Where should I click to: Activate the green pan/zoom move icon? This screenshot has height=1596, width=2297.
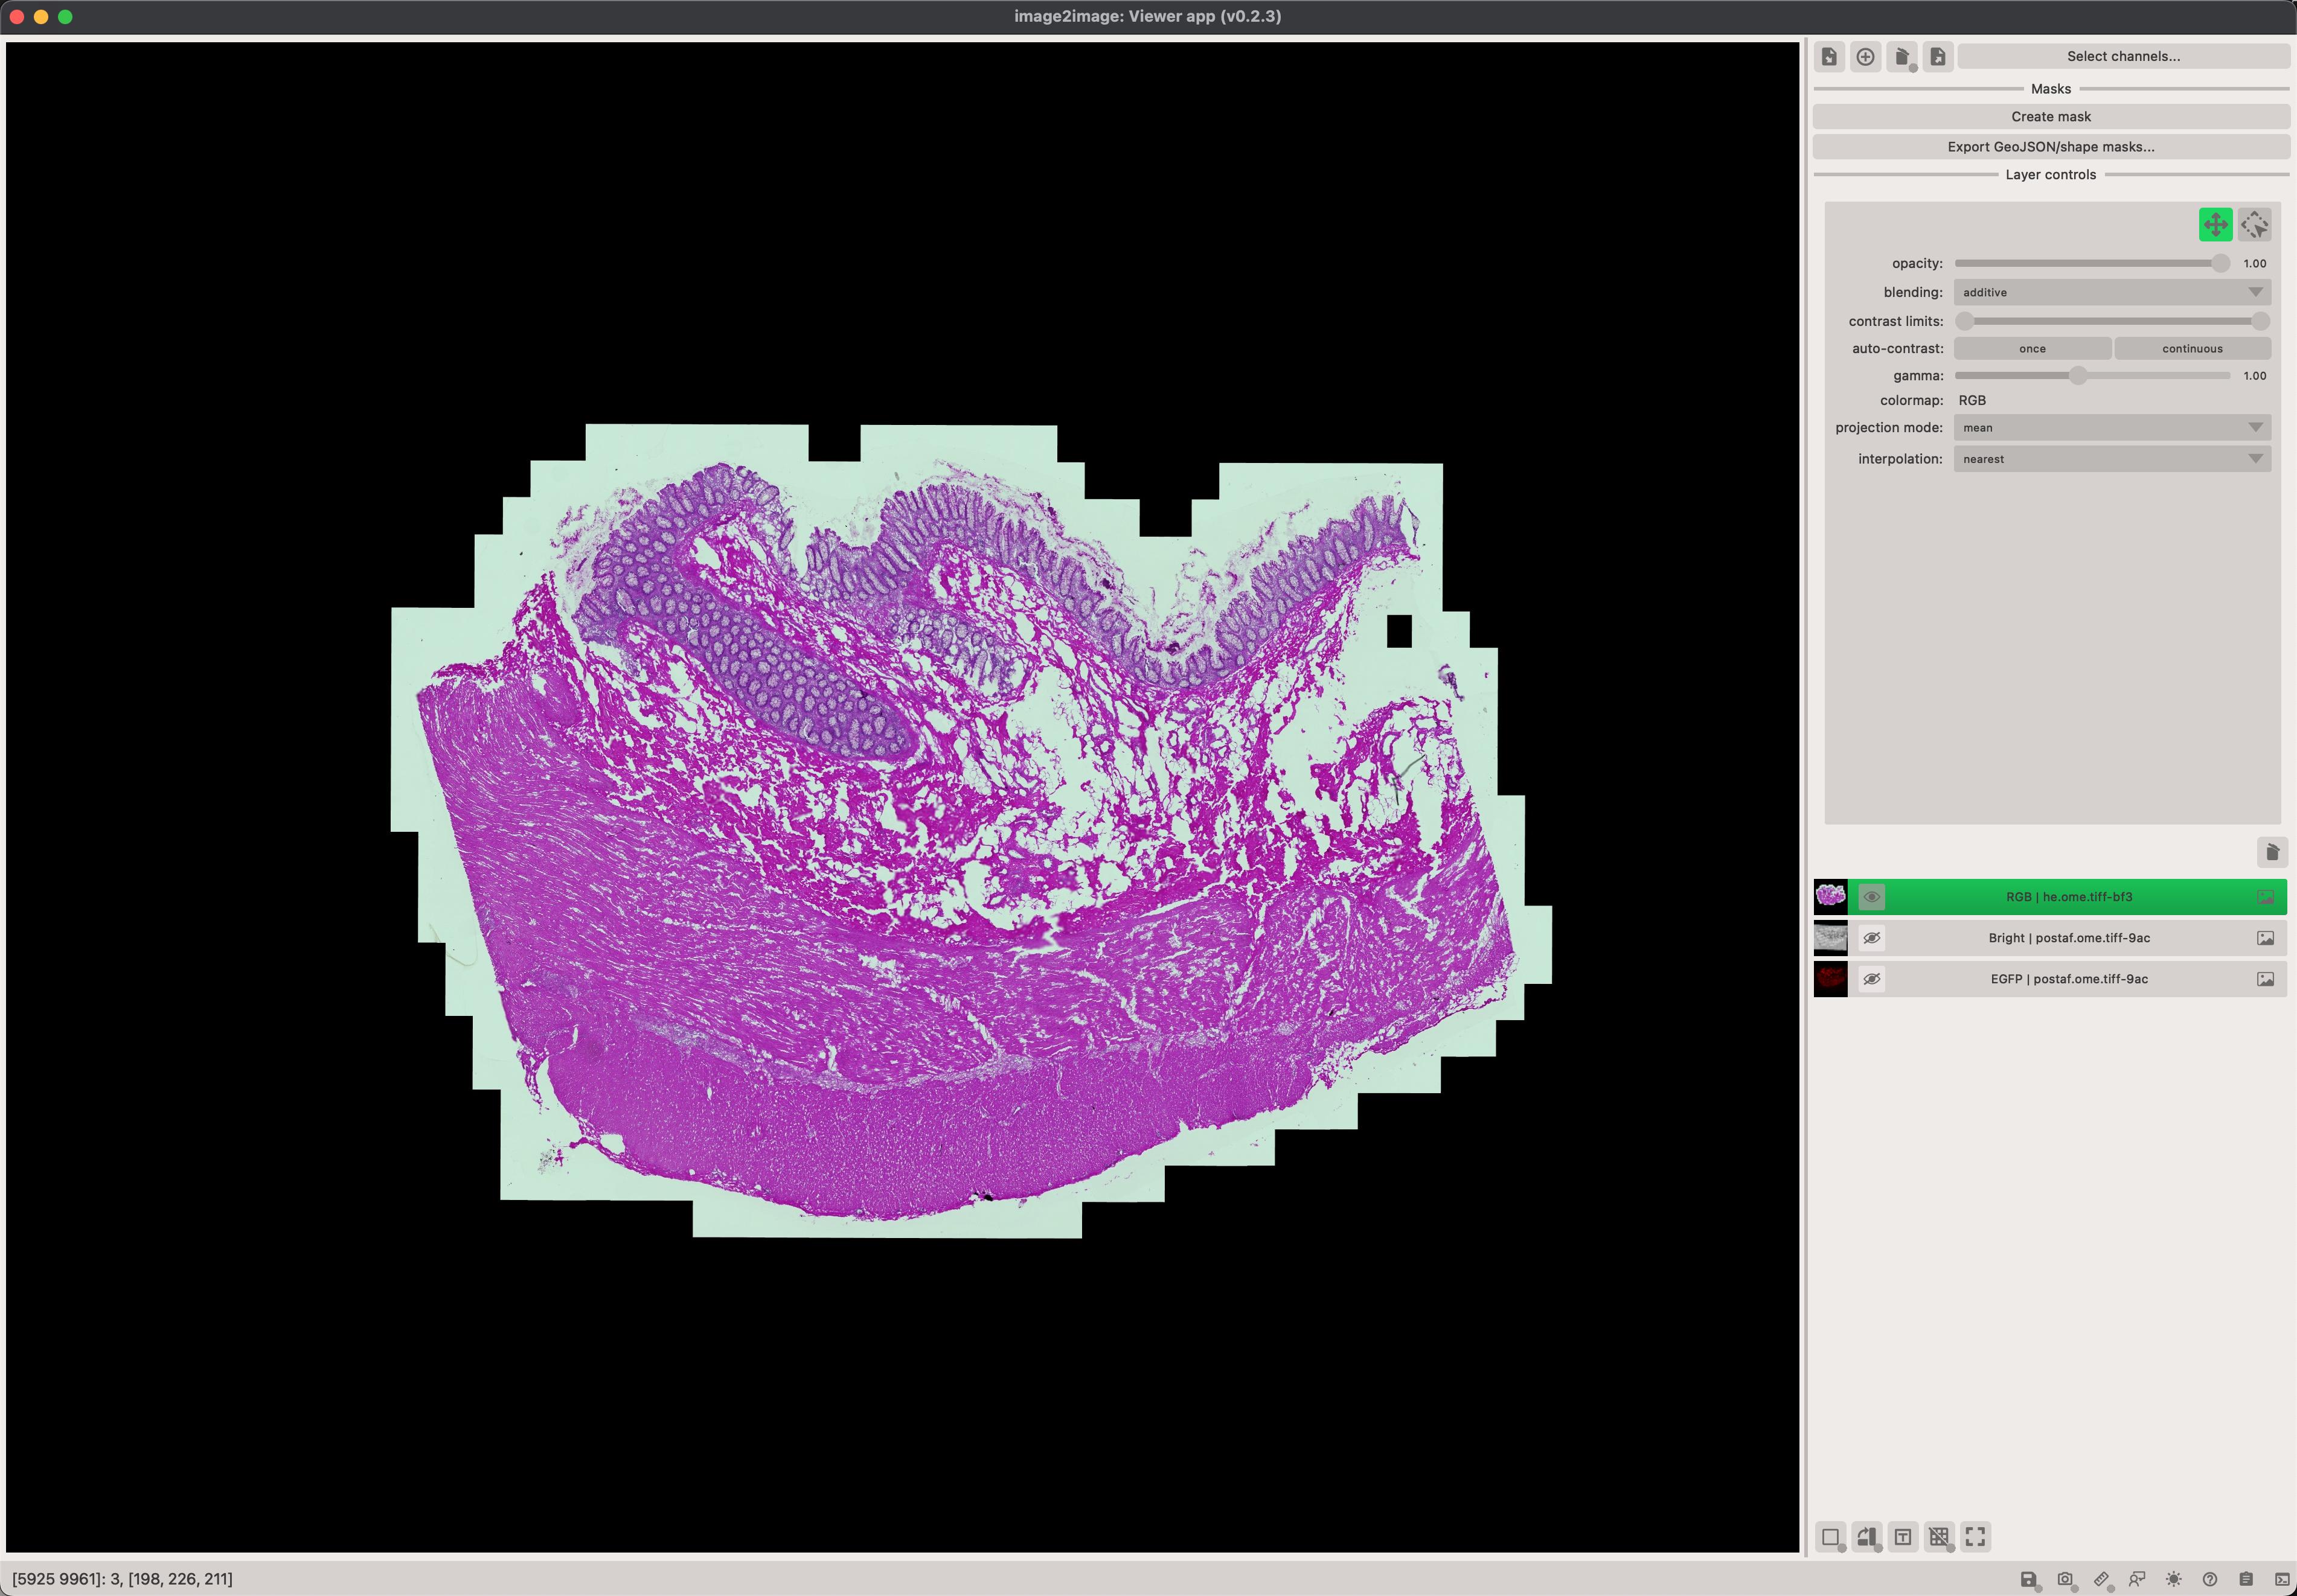point(2215,225)
